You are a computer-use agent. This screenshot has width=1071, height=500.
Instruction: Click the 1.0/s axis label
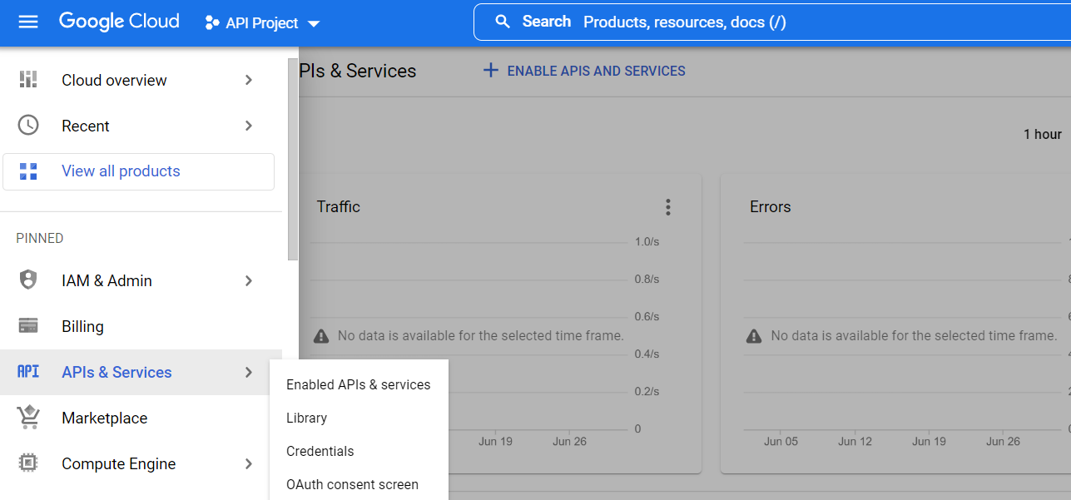[x=647, y=241]
